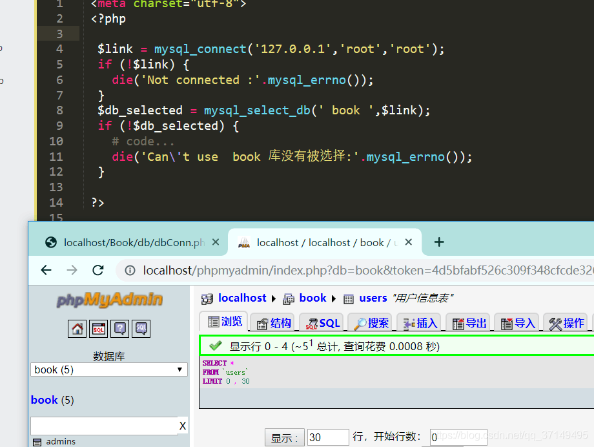Click the phpMyAdmin home icon

[x=77, y=328]
